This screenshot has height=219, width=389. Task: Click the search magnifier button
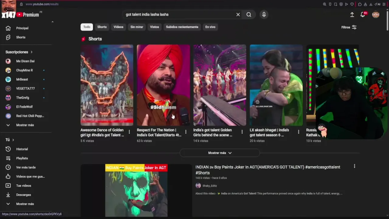pyautogui.click(x=249, y=15)
